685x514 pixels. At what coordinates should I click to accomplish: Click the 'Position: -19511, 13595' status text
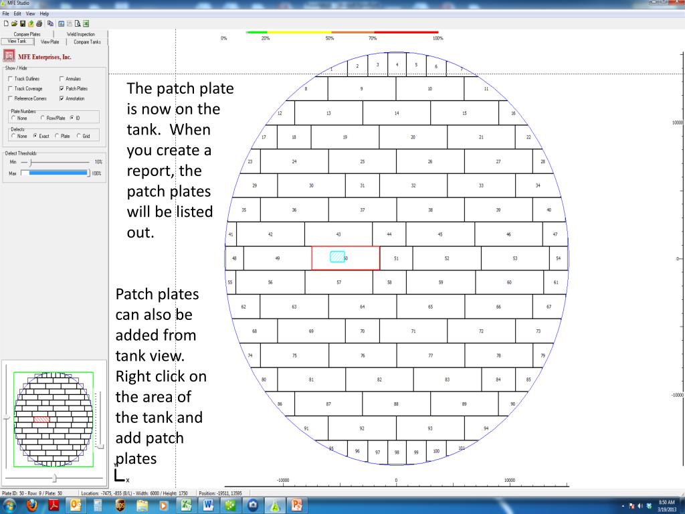[x=220, y=493]
